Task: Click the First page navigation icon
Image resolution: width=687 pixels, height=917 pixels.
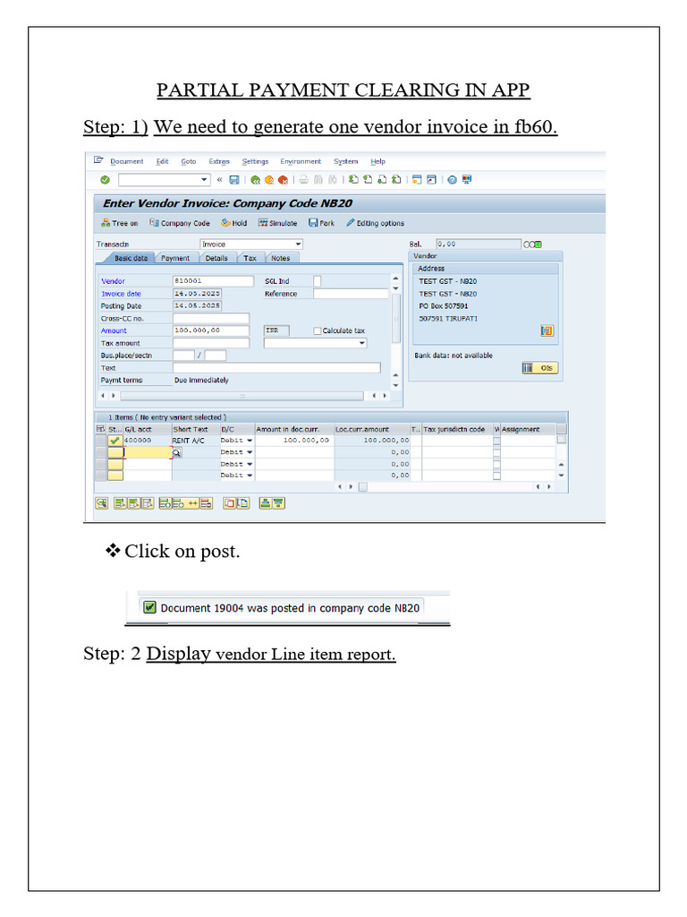Action: (x=353, y=179)
